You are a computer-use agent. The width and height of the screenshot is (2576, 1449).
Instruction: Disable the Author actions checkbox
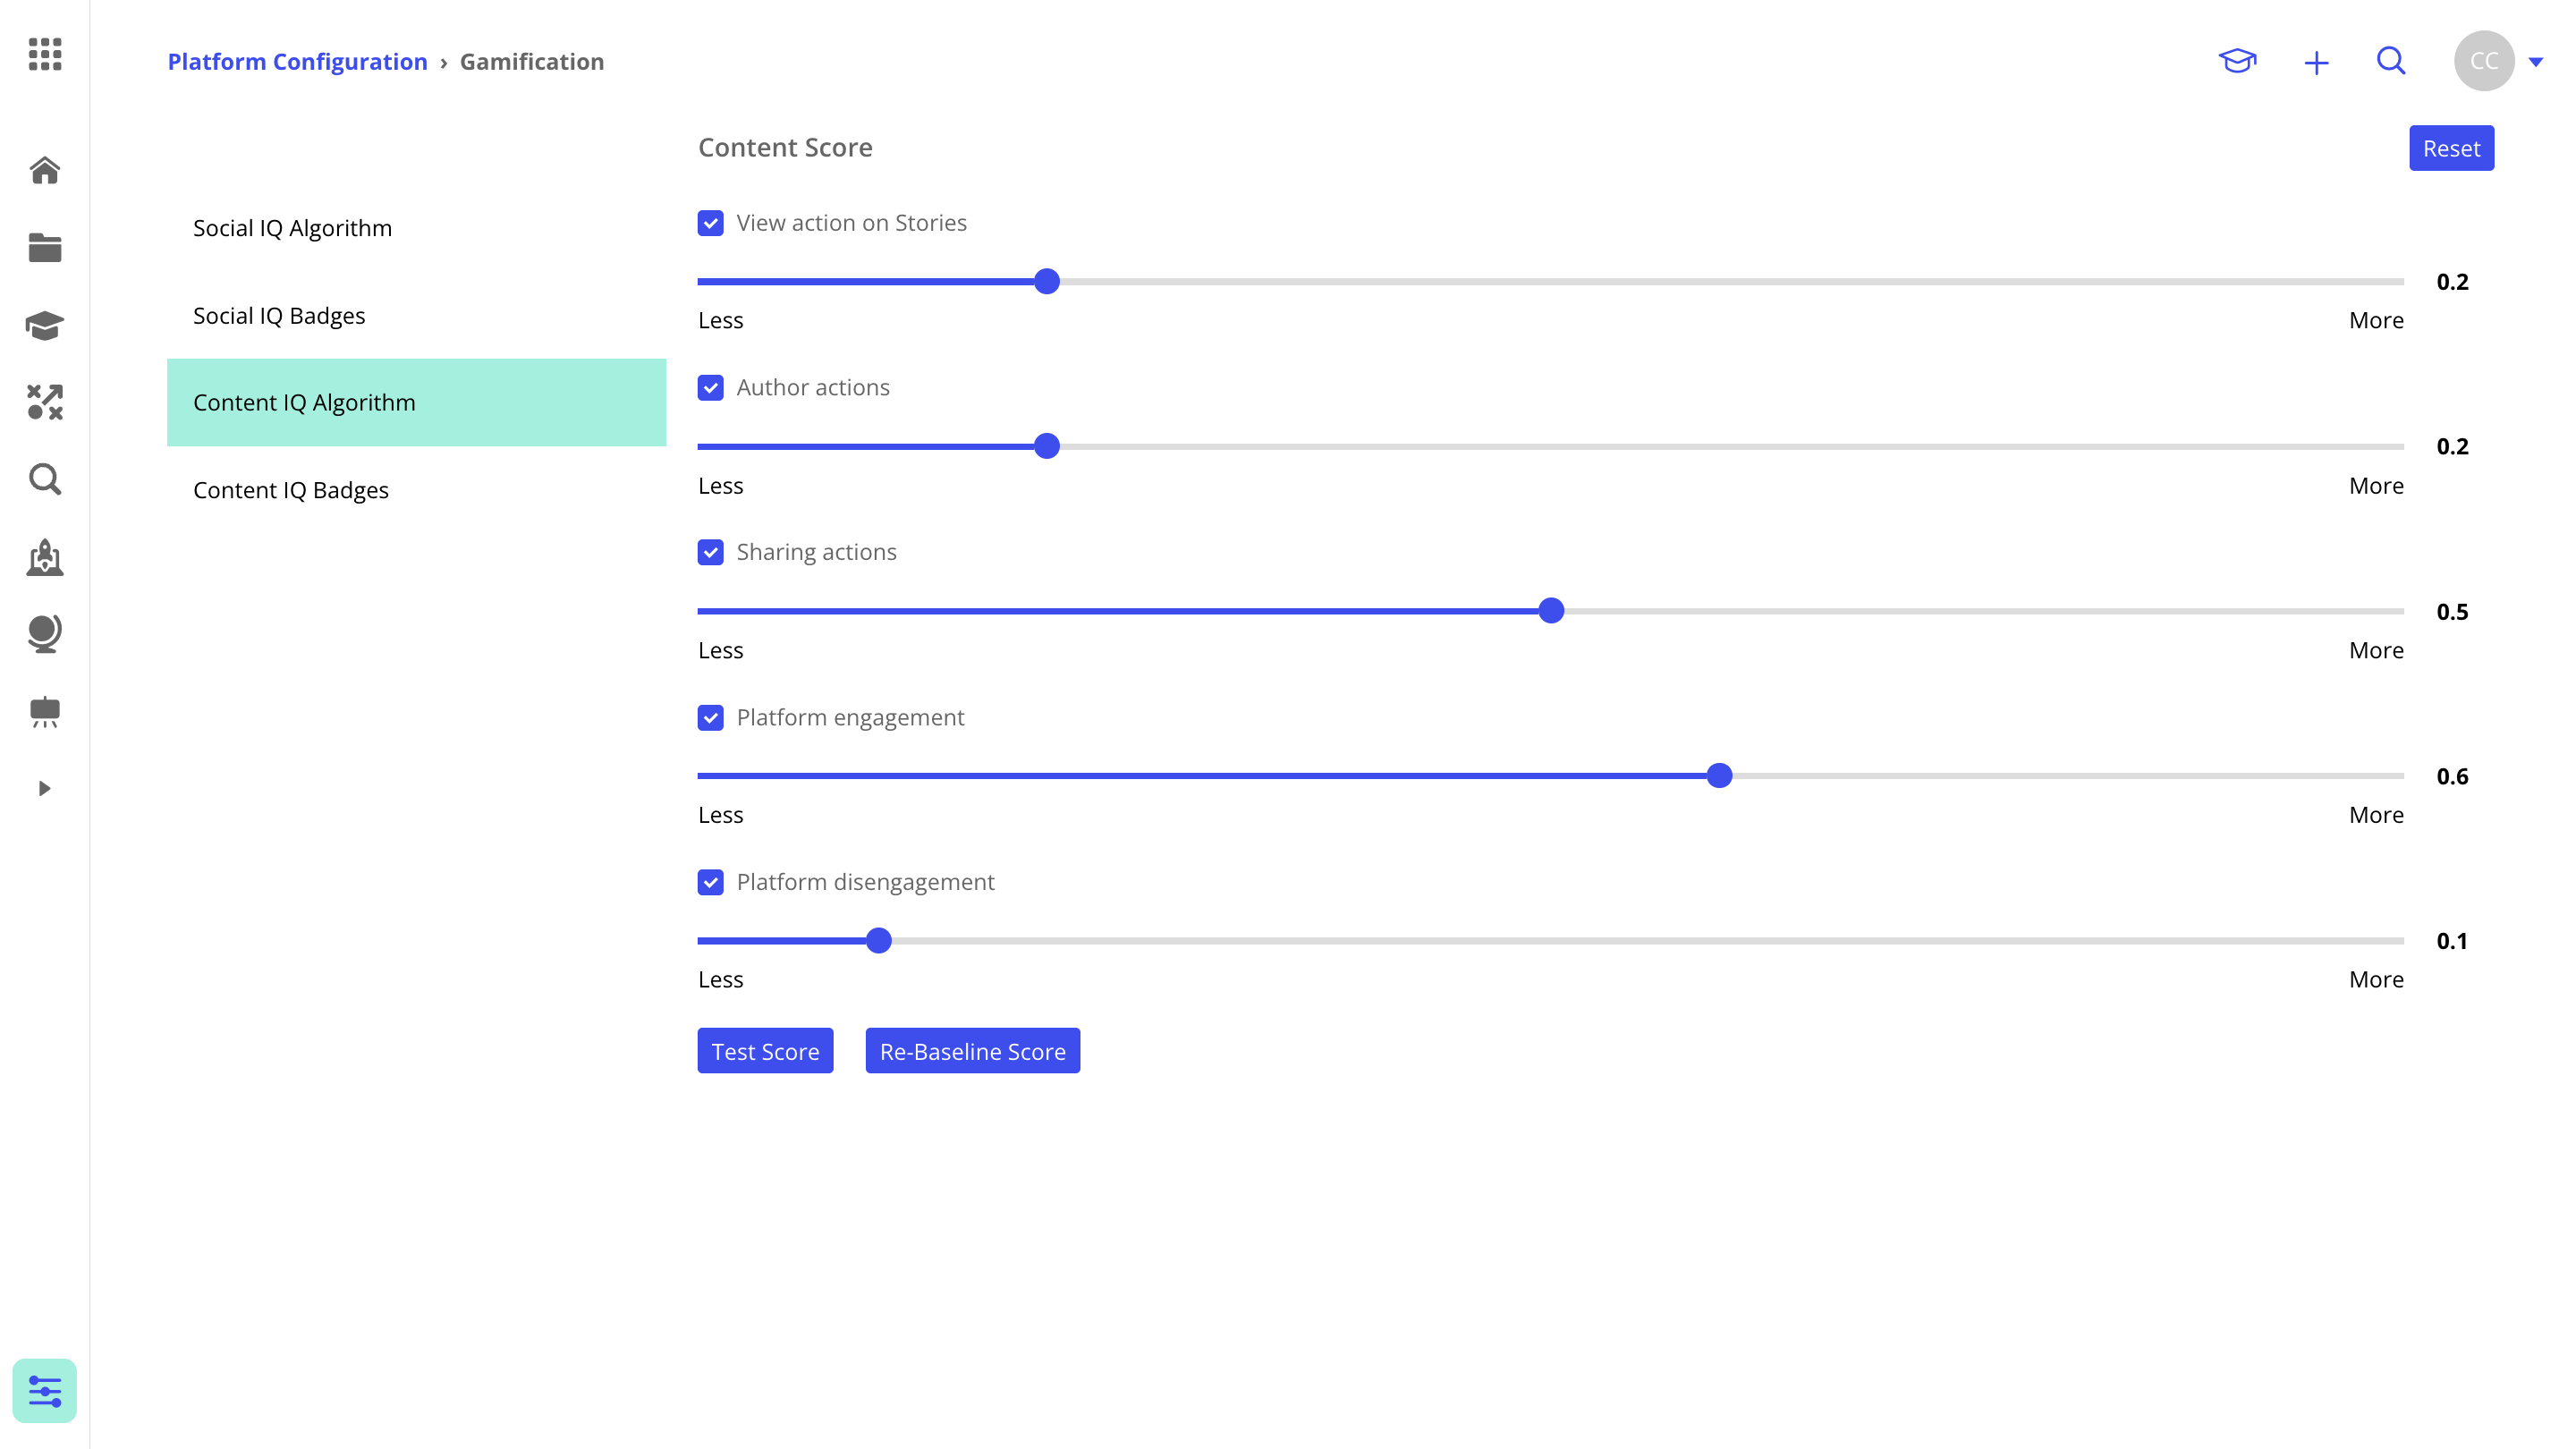coord(710,387)
